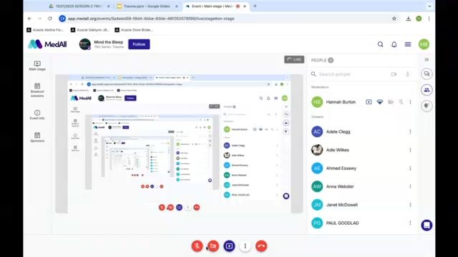Open the hamburger menu in the header
Viewport: 458px width, 257px height.
408,44
